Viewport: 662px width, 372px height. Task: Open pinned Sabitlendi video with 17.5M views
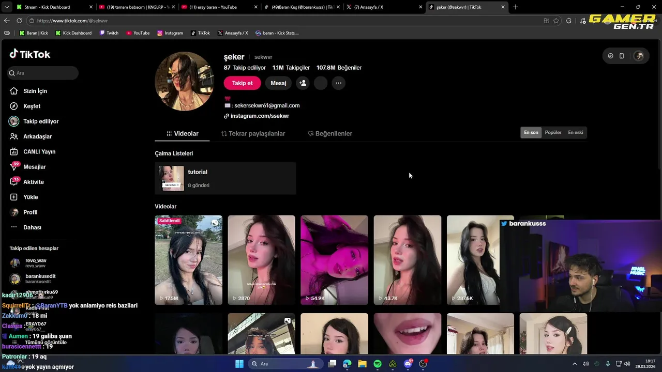(x=188, y=260)
